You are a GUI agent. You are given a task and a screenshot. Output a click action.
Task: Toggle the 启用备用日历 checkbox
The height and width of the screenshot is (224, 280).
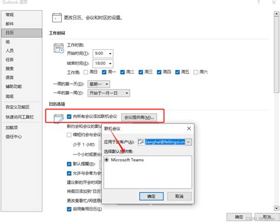69,209
